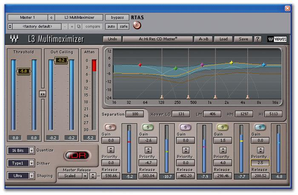Click the green band Gain field -2.6
The width and height of the screenshot is (298, 195).
148,141
